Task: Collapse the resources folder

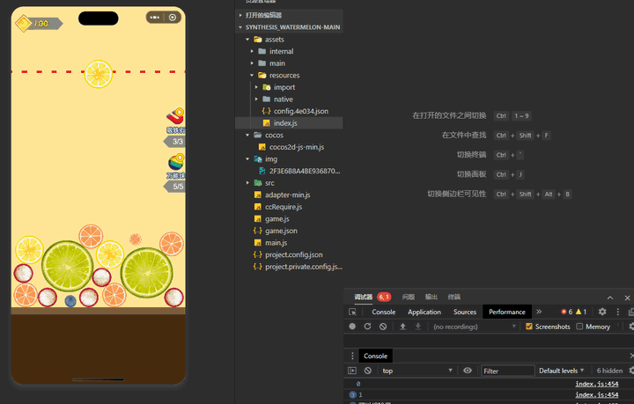Action: coord(252,76)
